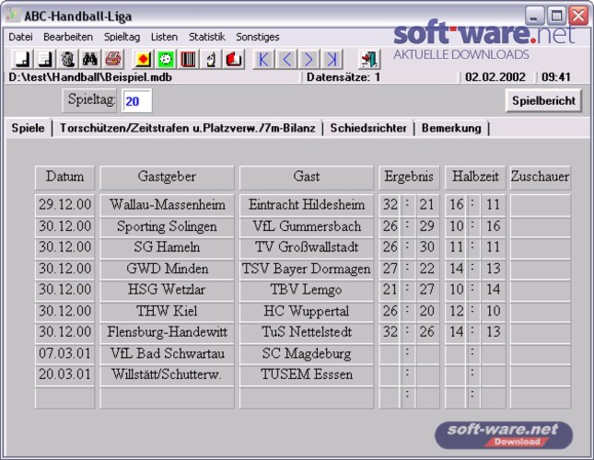Switch to the Schiedsrichter tab

click(368, 128)
